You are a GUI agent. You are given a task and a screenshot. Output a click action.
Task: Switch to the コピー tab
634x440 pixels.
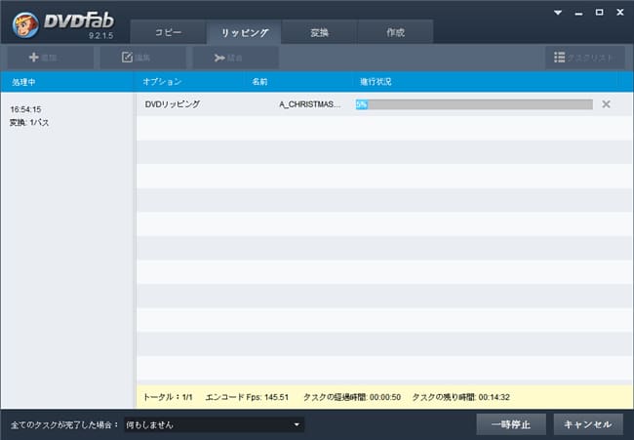(168, 31)
